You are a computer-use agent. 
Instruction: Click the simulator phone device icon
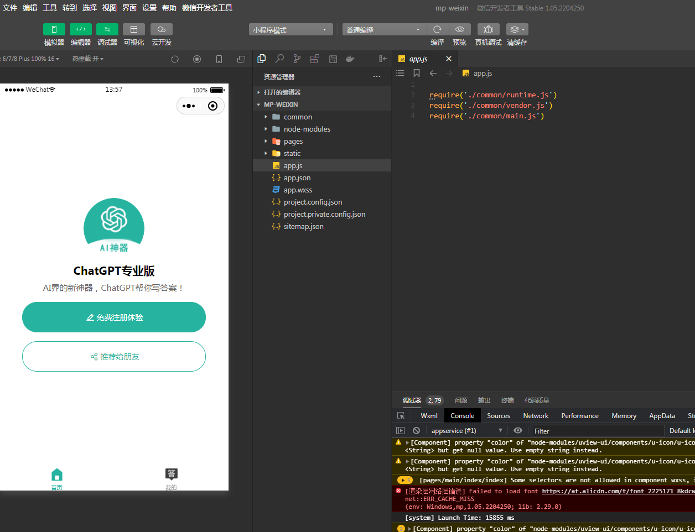point(219,59)
